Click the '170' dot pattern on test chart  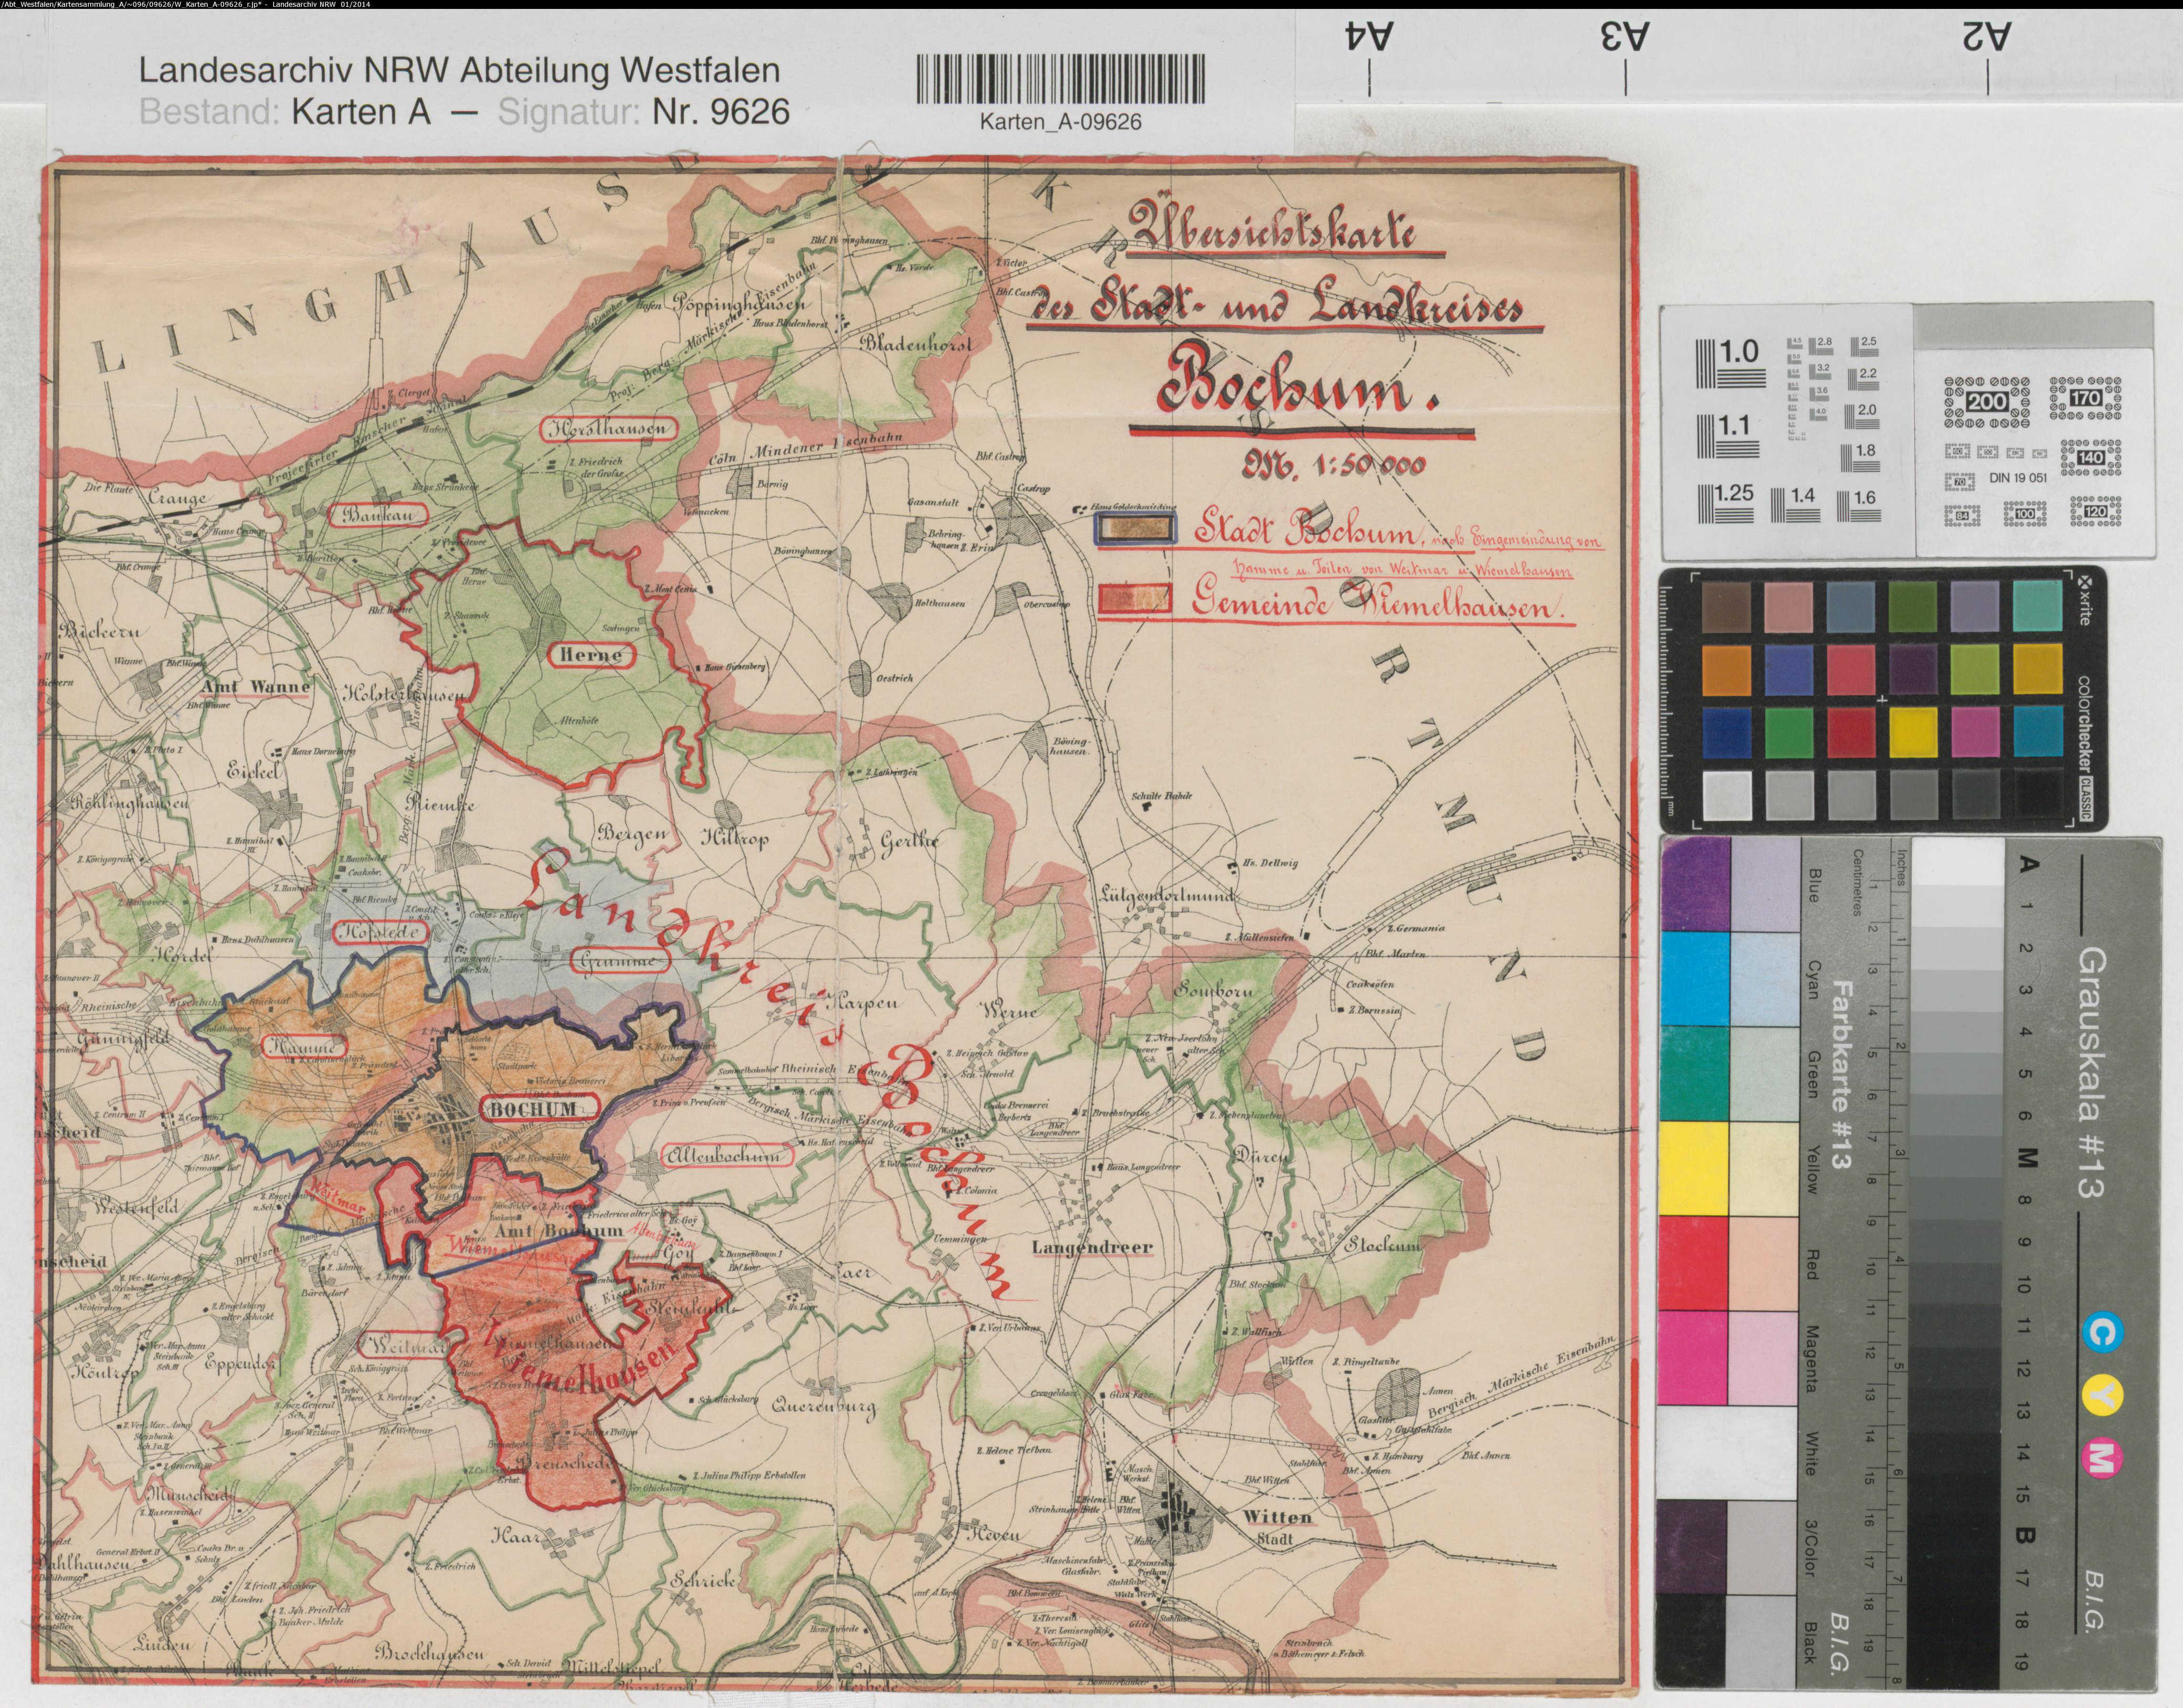coord(2086,398)
